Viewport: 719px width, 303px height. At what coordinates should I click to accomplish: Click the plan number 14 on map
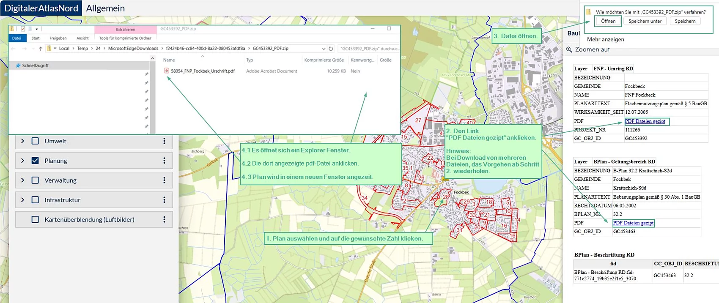[517, 220]
